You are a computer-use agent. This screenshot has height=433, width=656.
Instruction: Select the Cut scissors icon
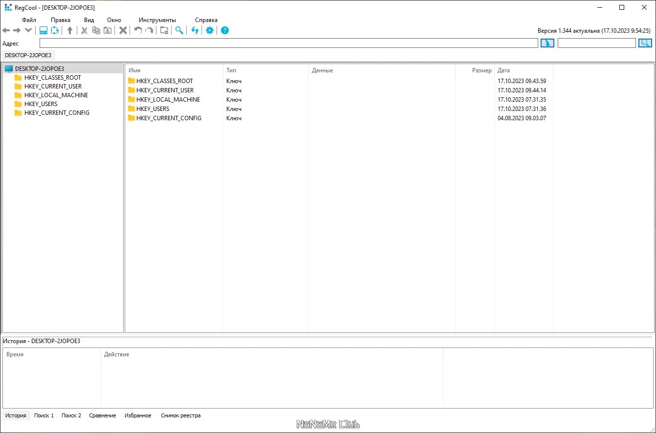coord(84,30)
